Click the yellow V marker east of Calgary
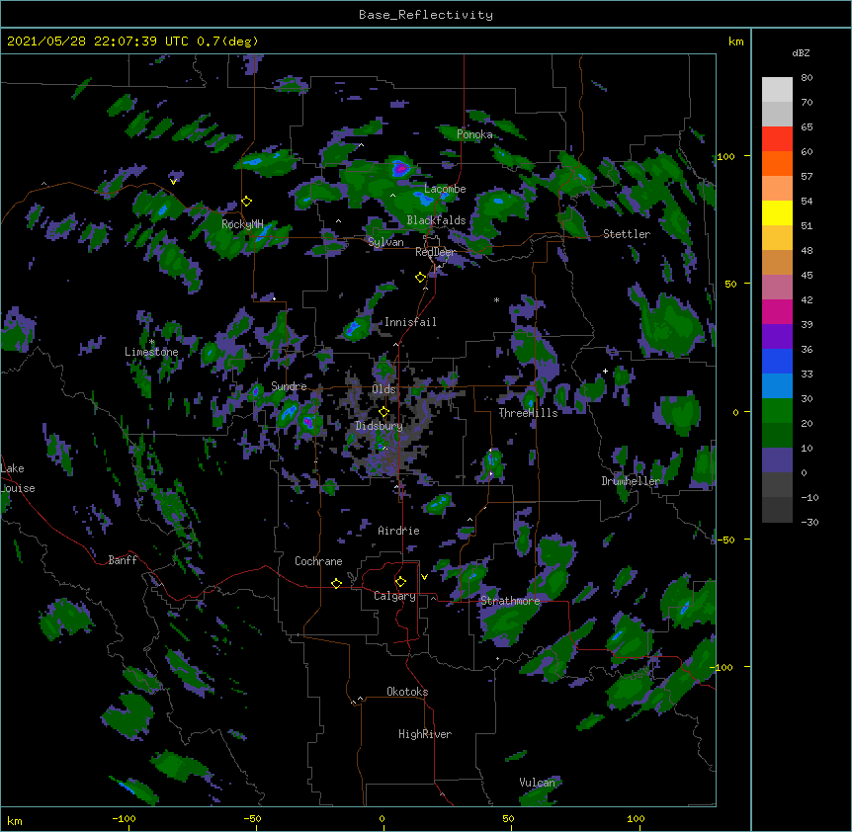 (424, 577)
